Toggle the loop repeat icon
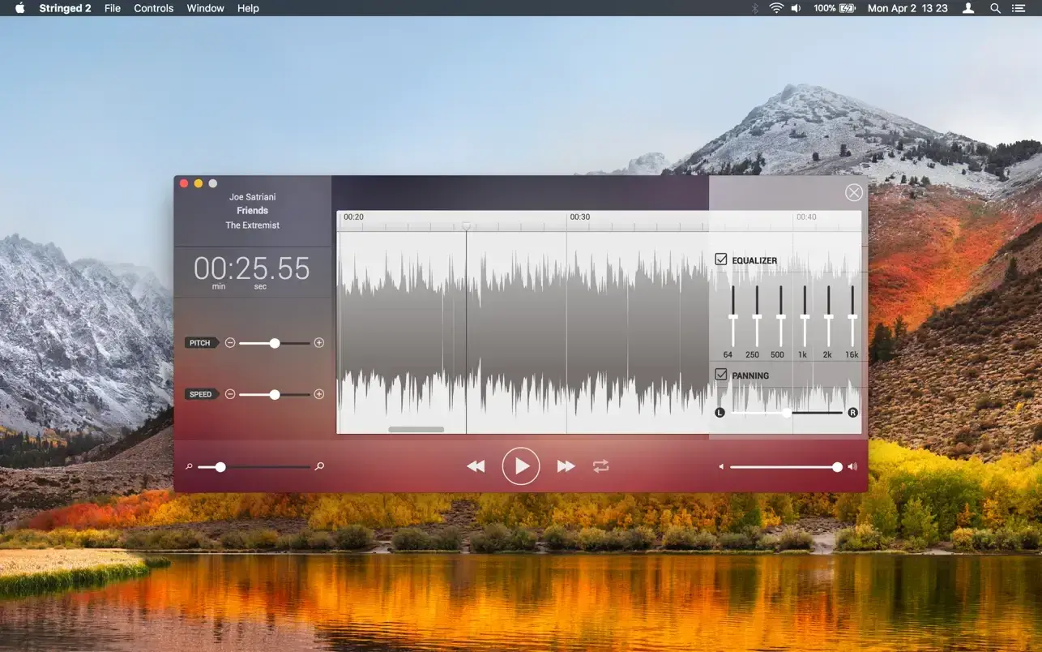Screen dimensions: 1042x652 click(600, 466)
